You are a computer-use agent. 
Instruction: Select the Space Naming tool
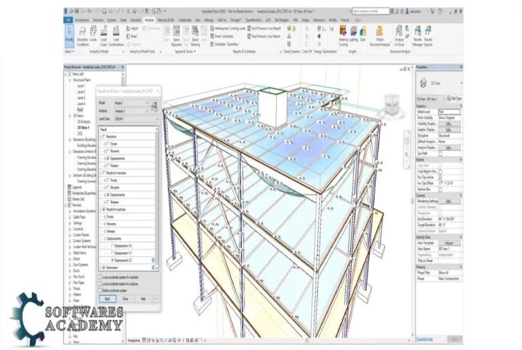coord(196,36)
